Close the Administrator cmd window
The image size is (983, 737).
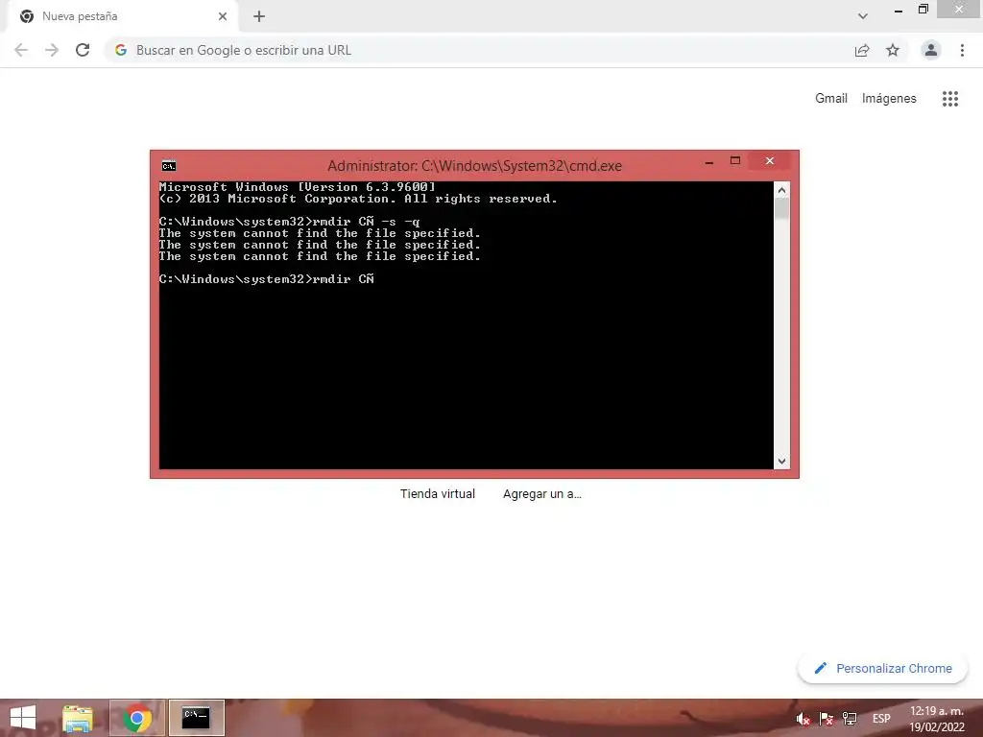click(x=770, y=161)
